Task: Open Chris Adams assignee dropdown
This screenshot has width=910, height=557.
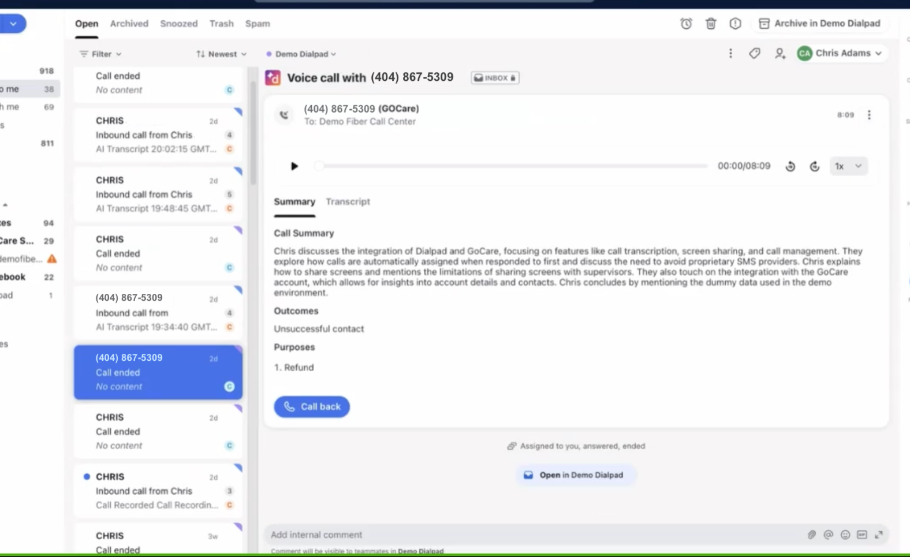Action: [840, 53]
